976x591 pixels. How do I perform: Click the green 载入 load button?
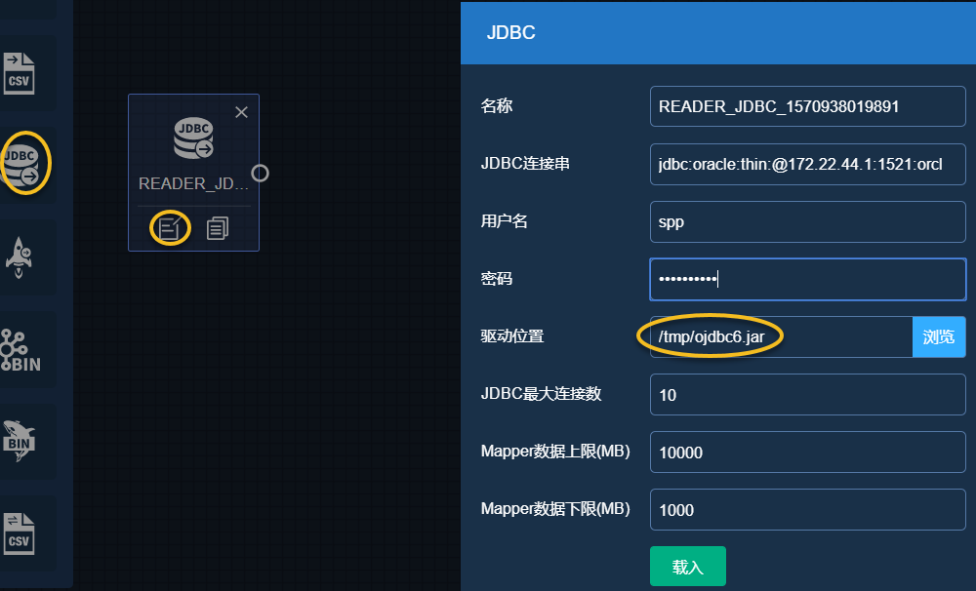click(x=687, y=567)
